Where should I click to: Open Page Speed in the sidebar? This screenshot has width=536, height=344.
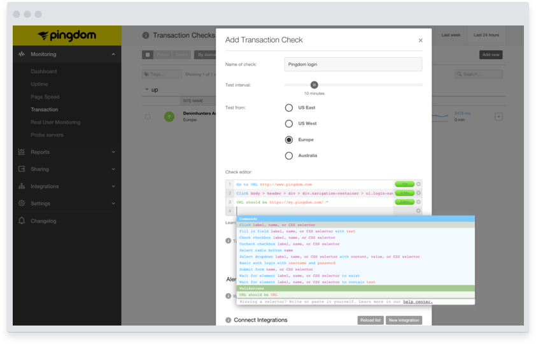pos(45,97)
